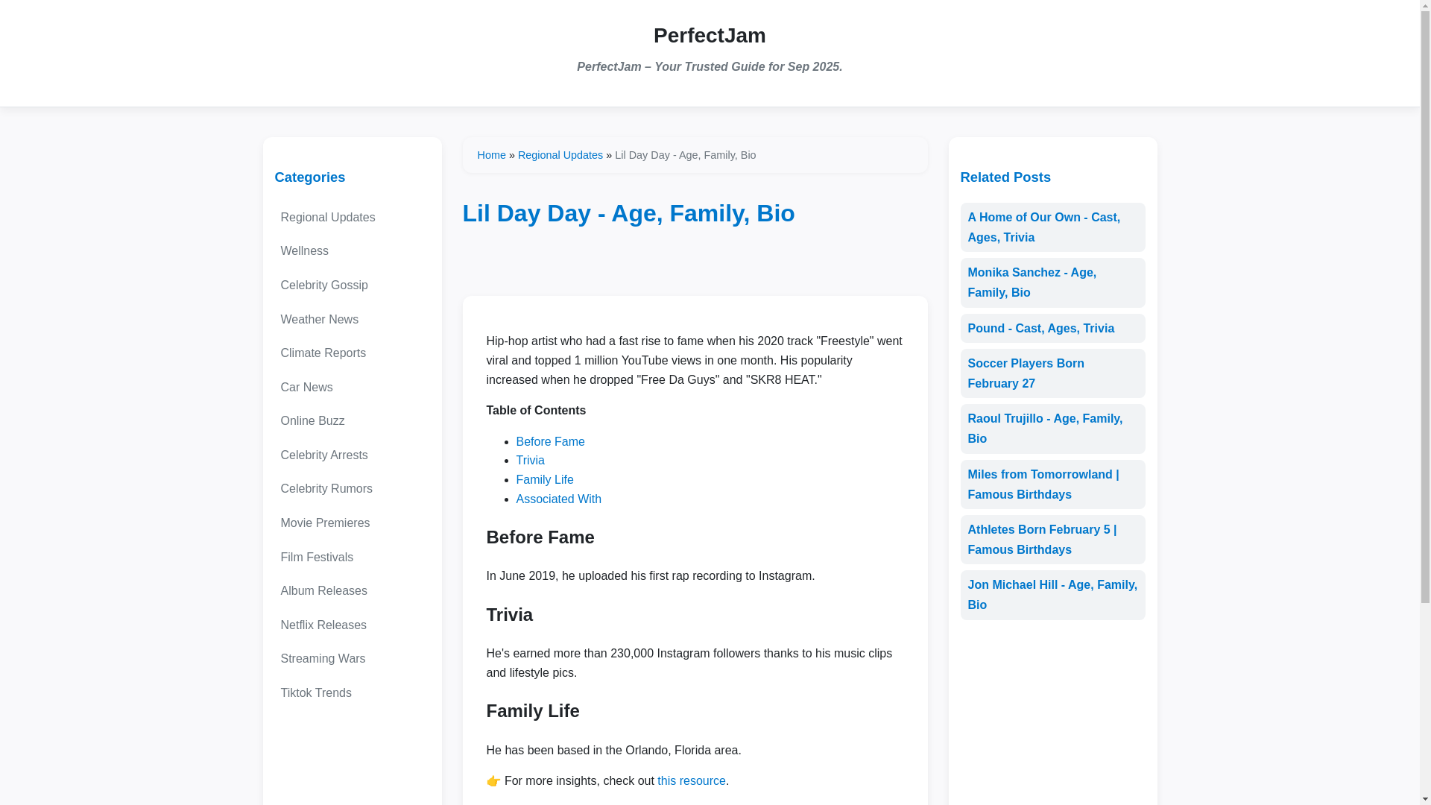View Monika Sanchez related post
Screen dimensions: 1431x805
tap(1052, 282)
